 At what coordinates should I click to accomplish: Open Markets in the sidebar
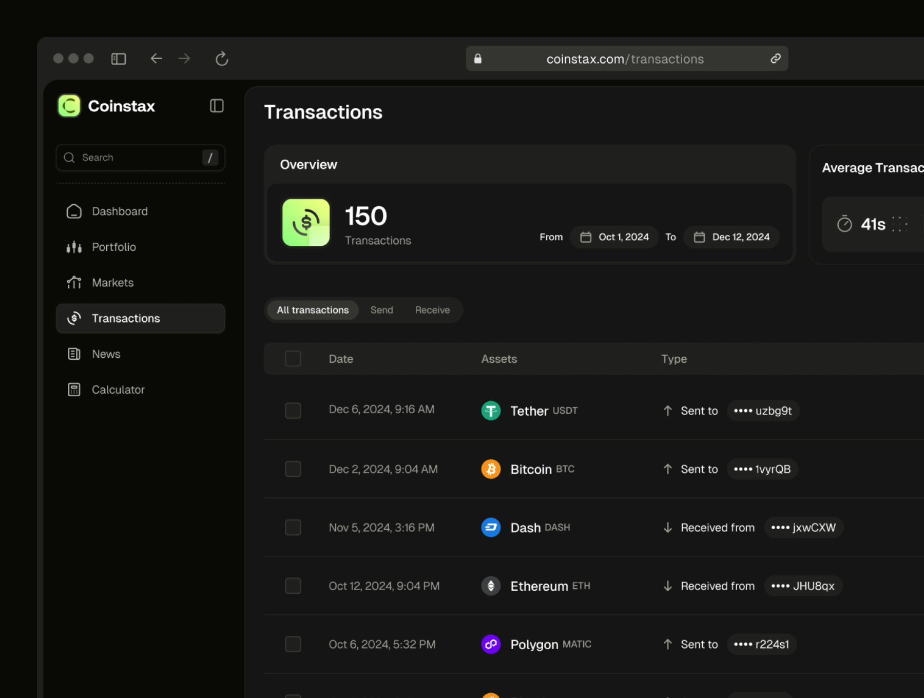tap(140, 283)
